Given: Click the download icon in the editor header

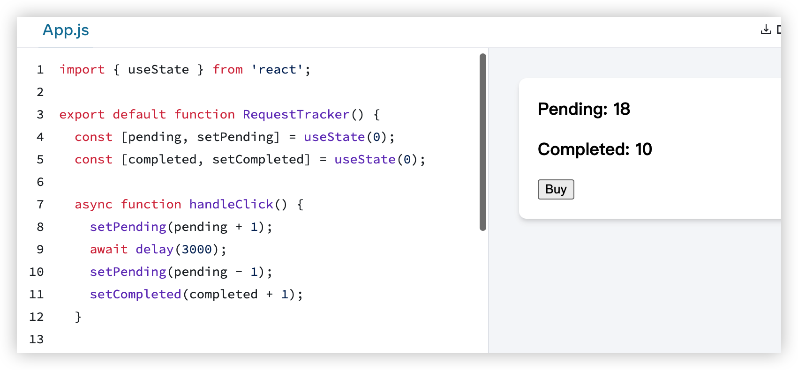Looking at the screenshot, I should (x=766, y=30).
